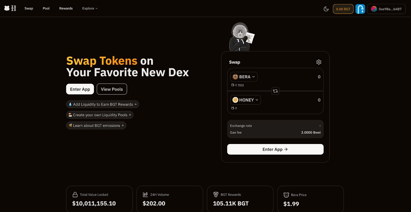Click the Total Value Locked lock icon

coord(75,195)
